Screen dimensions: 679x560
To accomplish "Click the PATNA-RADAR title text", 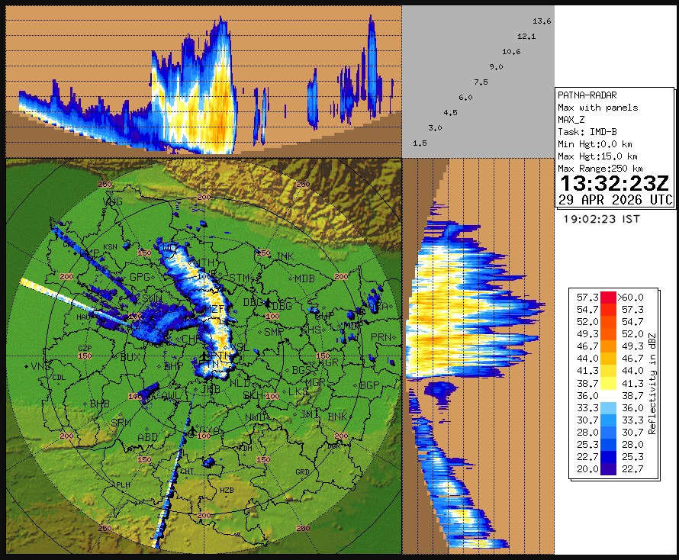I will click(x=587, y=95).
